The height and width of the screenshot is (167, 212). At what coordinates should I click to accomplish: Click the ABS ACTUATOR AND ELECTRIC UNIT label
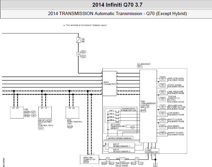coord(45,123)
